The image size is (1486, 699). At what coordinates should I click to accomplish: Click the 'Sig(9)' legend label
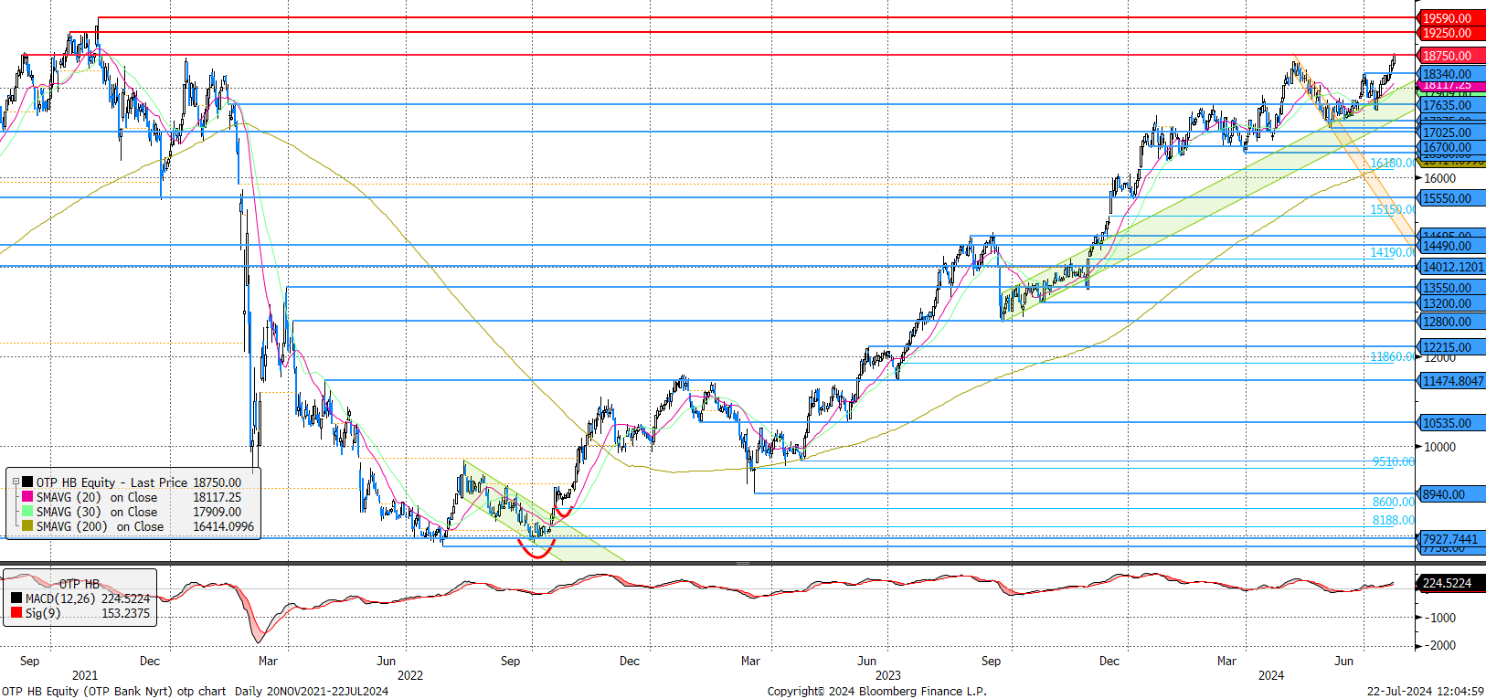coord(43,613)
